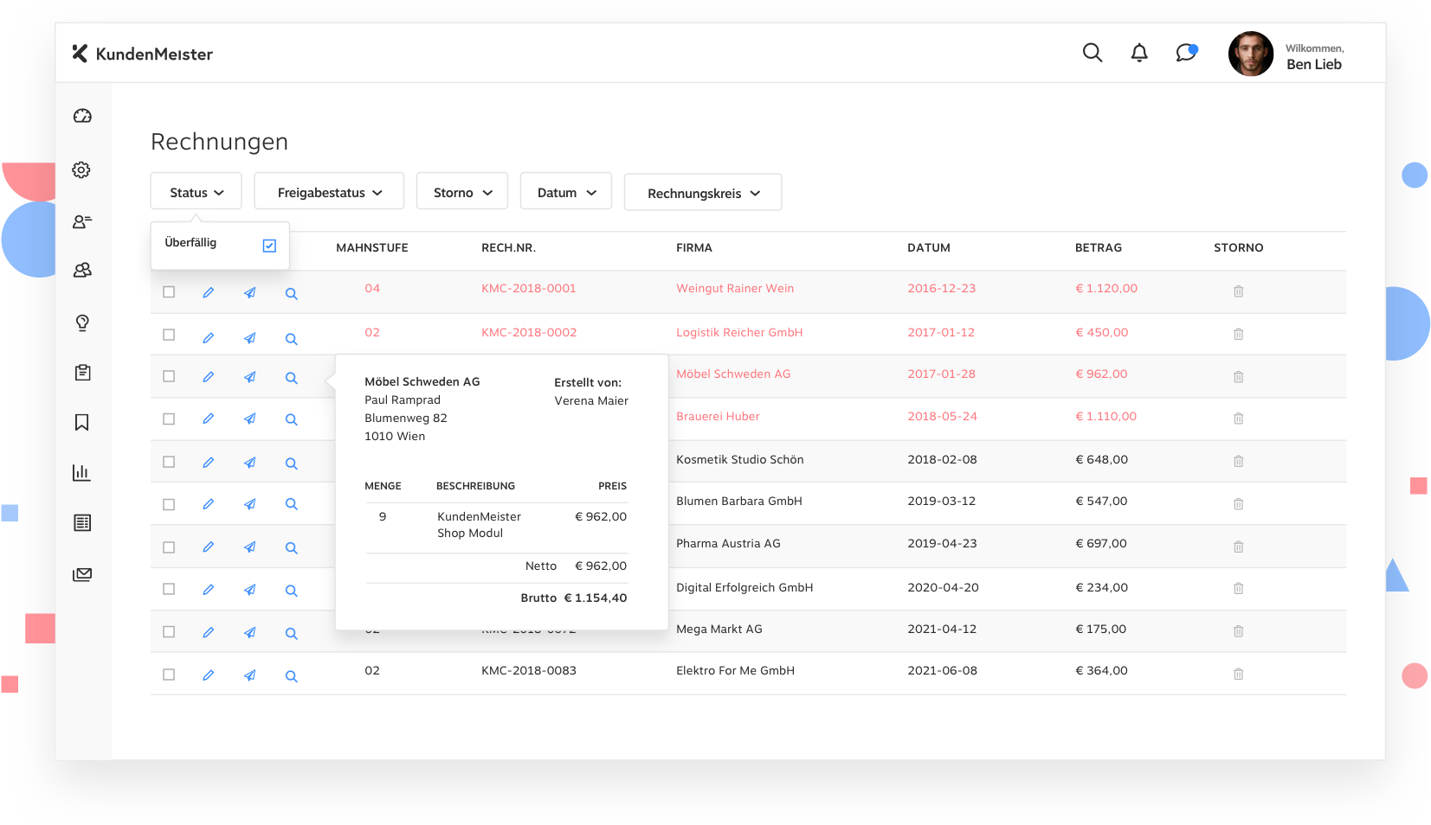Click the notification bell icon

(1139, 53)
